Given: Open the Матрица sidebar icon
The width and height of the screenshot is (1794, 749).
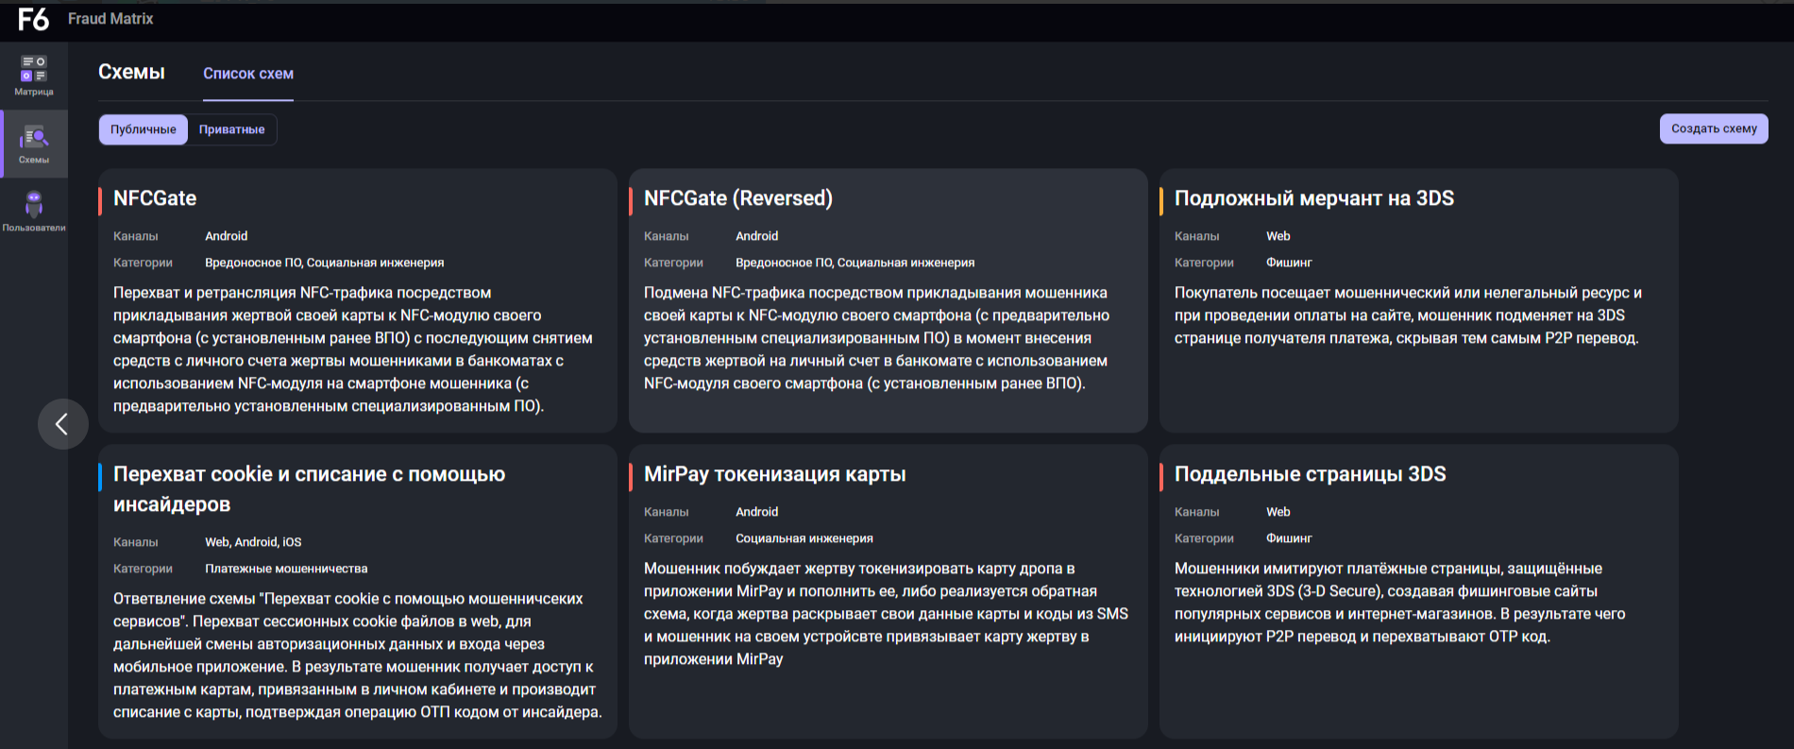Looking at the screenshot, I should coord(34,76).
